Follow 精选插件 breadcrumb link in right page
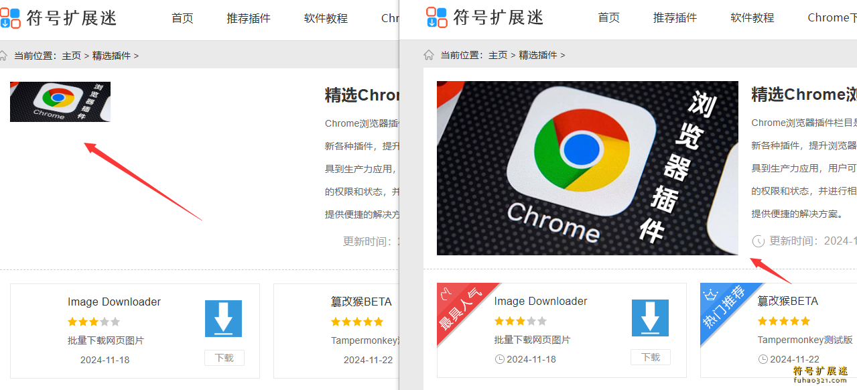 click(538, 55)
